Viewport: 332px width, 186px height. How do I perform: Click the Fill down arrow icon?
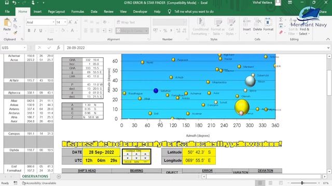(281, 26)
